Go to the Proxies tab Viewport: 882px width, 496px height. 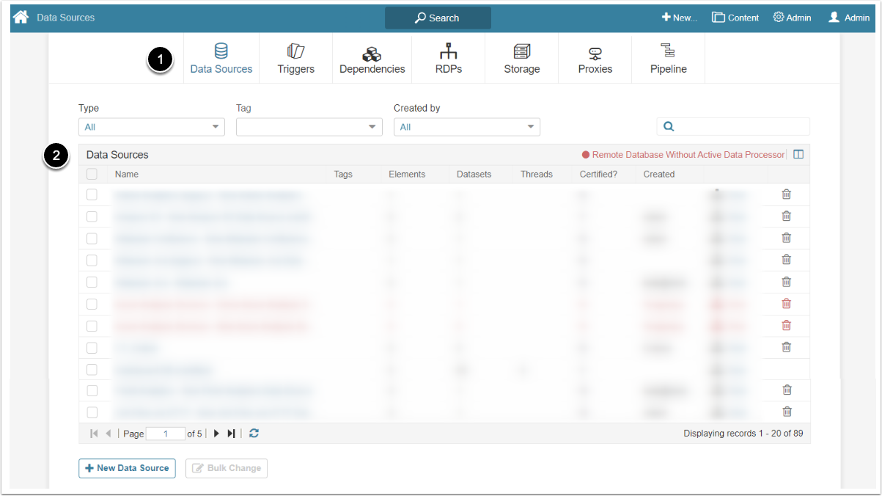595,59
